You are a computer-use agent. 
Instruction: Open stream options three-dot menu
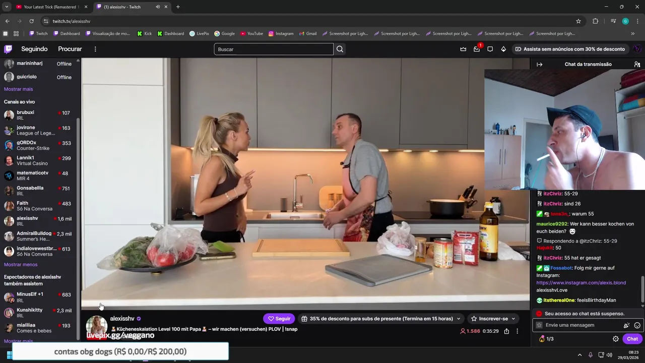(517, 331)
